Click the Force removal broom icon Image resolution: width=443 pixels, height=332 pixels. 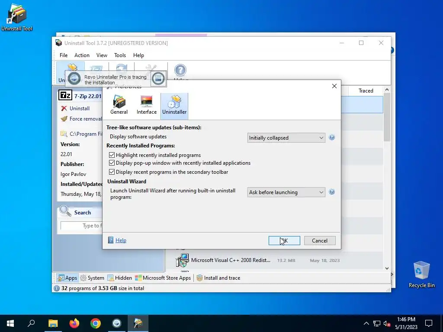[64, 119]
